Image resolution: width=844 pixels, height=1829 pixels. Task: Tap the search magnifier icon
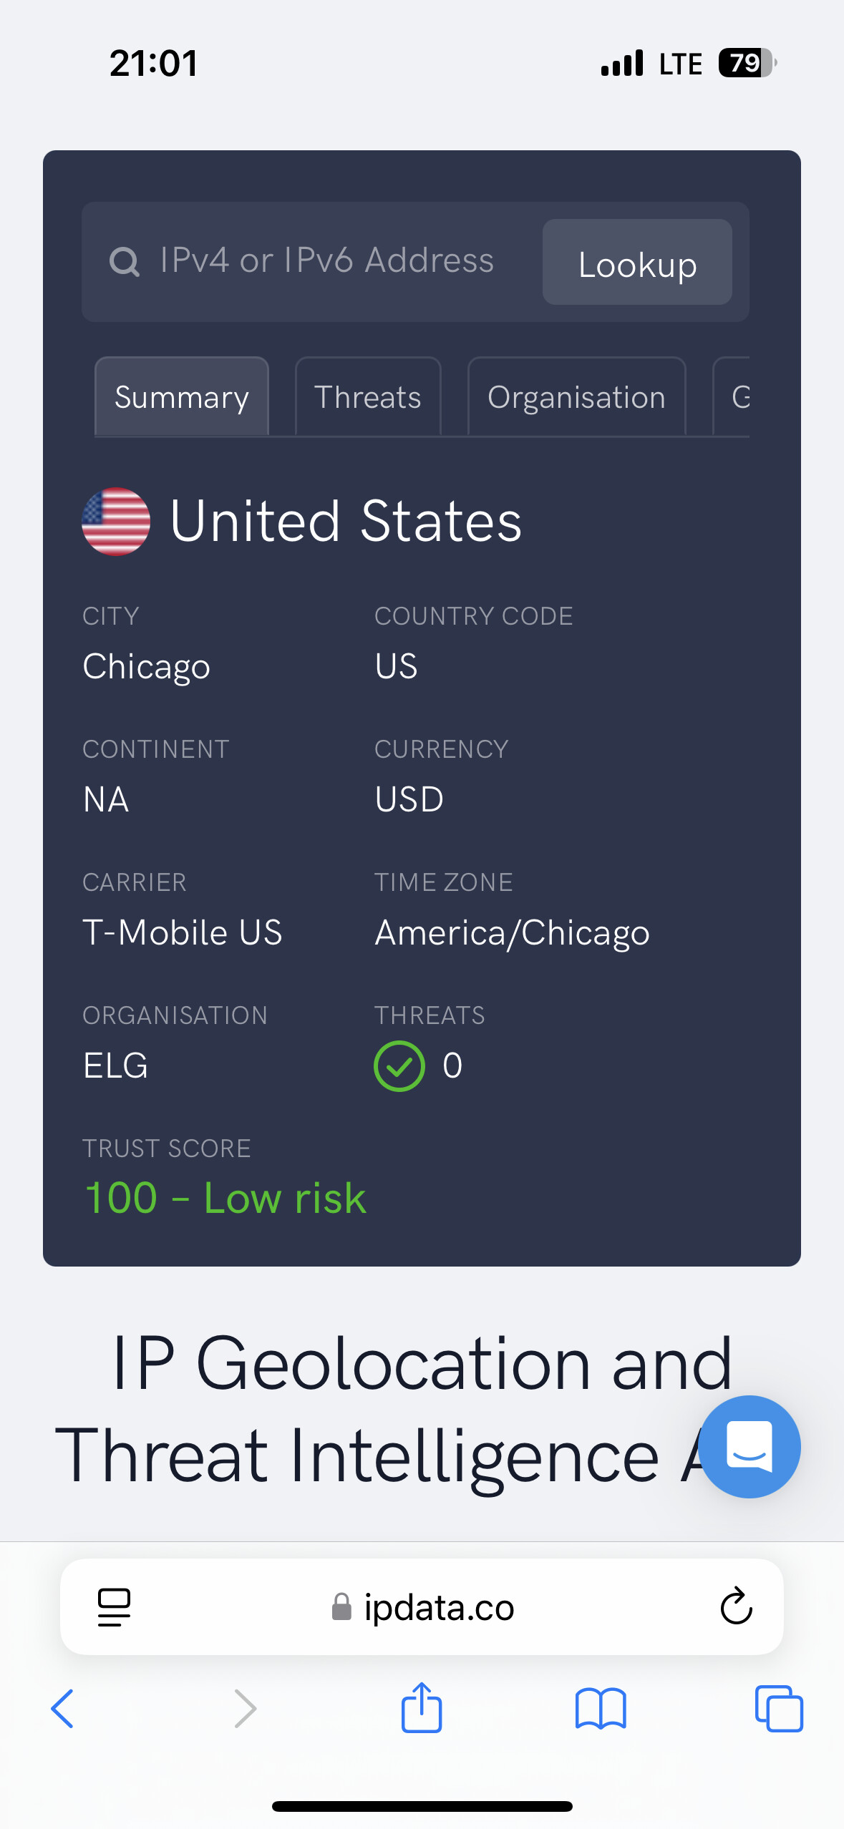point(124,262)
